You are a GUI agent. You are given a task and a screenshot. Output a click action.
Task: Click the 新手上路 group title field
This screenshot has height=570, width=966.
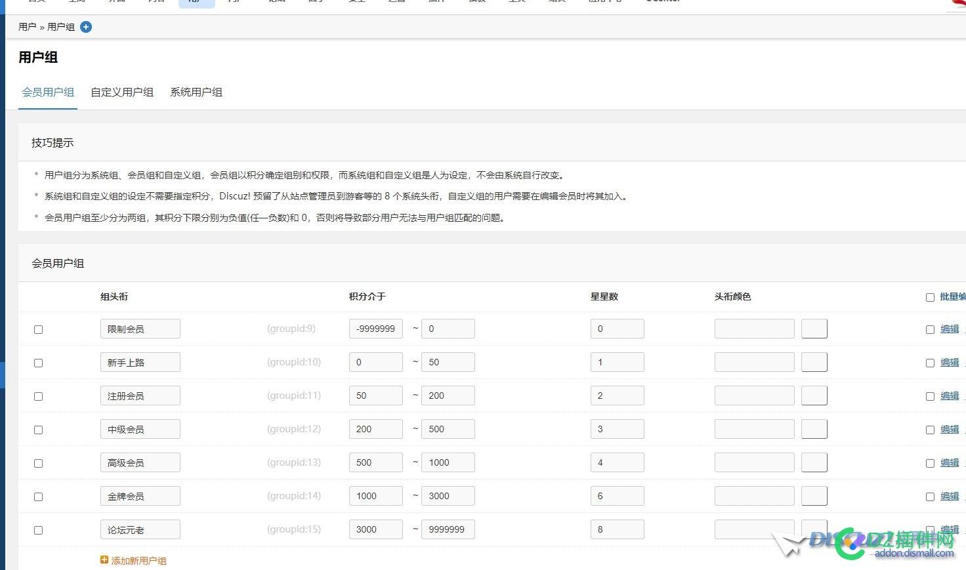[x=140, y=362]
